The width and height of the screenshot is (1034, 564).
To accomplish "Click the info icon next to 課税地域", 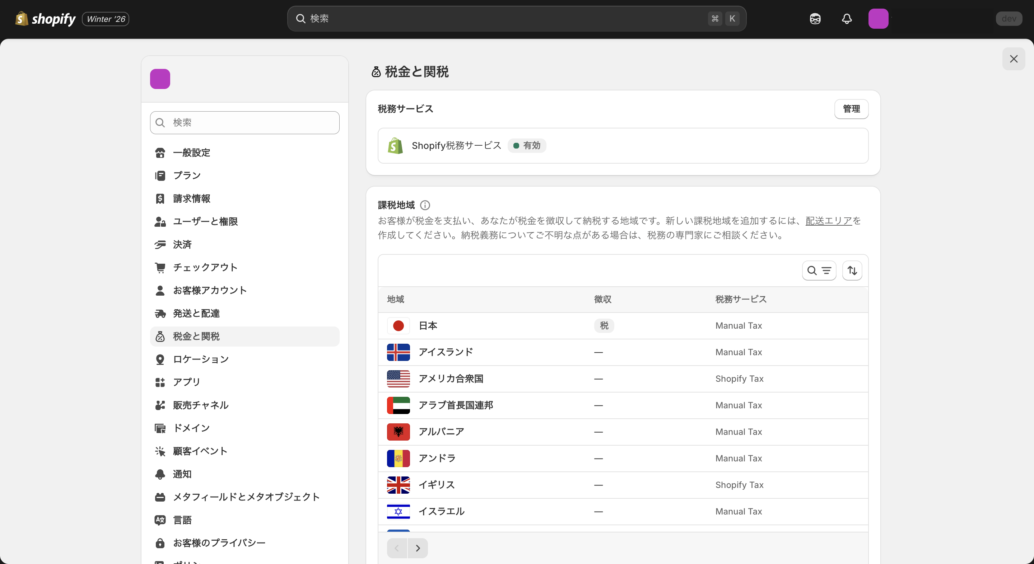I will click(x=425, y=205).
